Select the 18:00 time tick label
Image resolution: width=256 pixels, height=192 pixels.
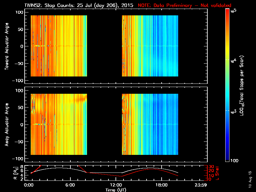point(161,185)
